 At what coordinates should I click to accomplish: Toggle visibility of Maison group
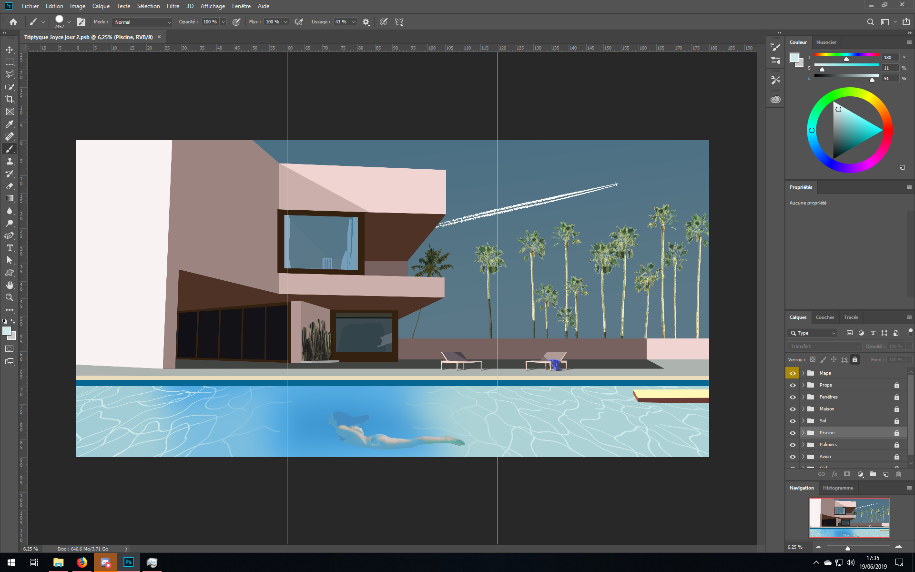793,409
